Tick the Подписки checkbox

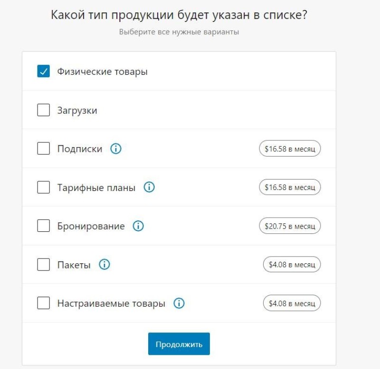click(x=43, y=148)
